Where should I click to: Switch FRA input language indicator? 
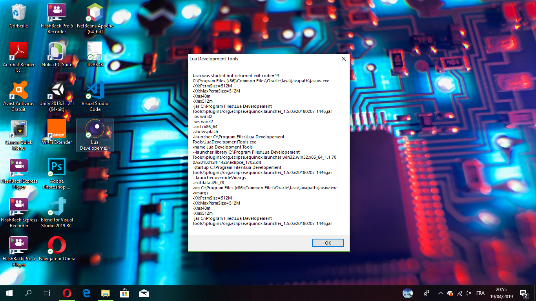480,293
